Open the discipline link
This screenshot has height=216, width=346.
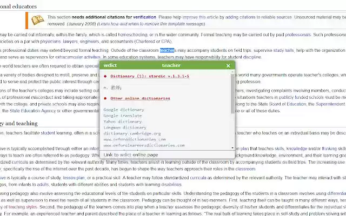[252, 57]
